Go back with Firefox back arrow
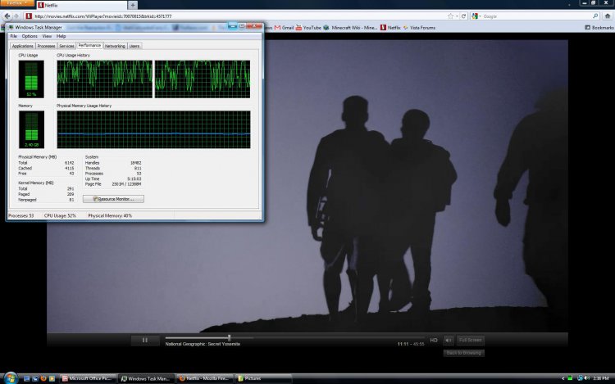 click(7, 16)
